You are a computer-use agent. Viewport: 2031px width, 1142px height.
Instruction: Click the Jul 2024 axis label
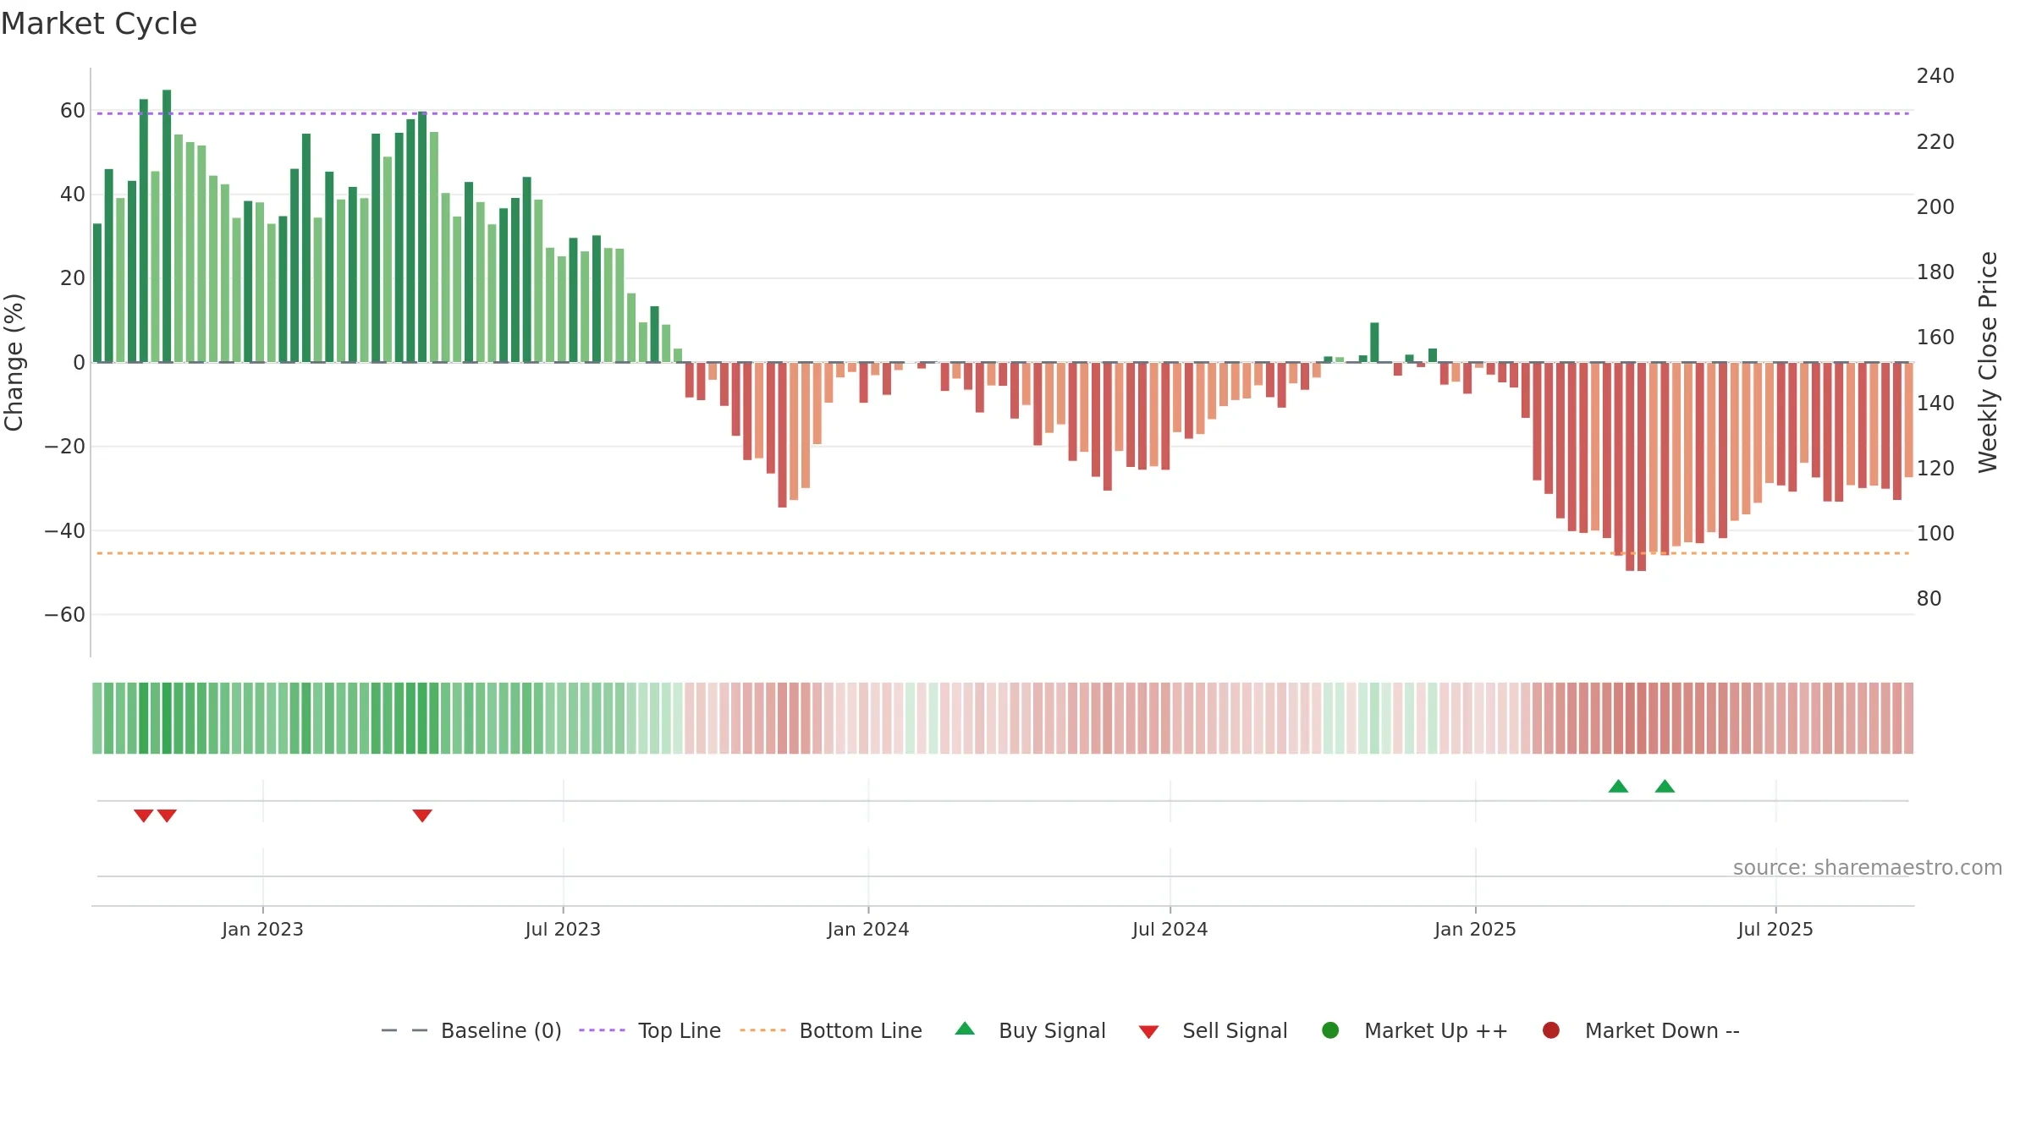point(1170,929)
